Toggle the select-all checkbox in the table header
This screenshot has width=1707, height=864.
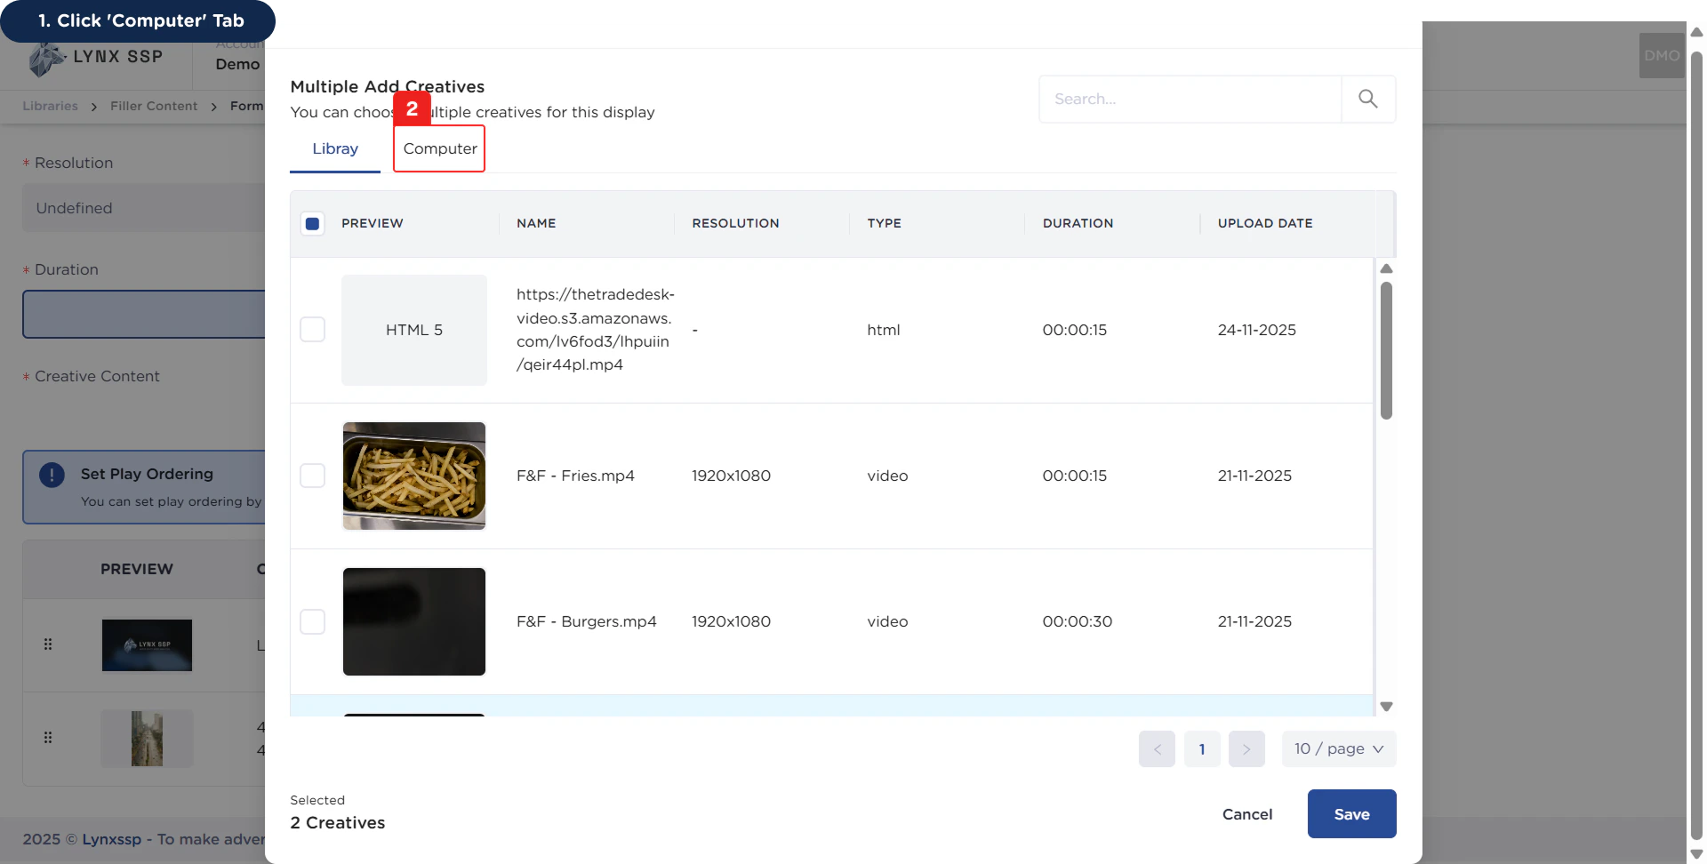click(312, 223)
